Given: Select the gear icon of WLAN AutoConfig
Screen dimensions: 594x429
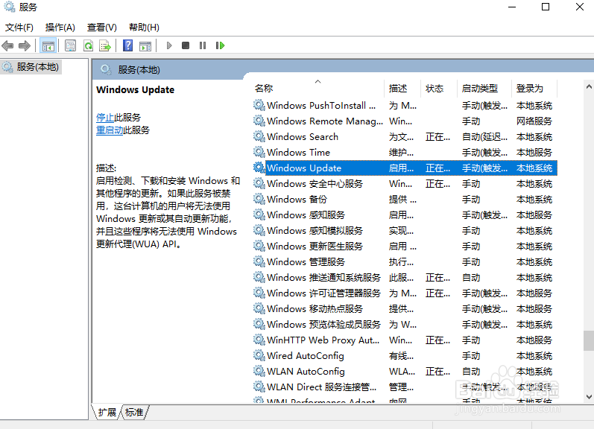Looking at the screenshot, I should (259, 371).
